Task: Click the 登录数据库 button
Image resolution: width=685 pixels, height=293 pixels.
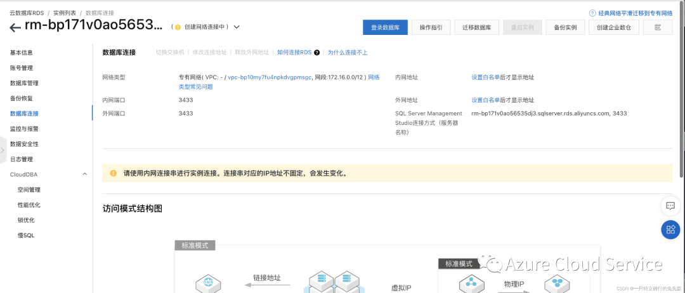Action: pyautogui.click(x=386, y=27)
